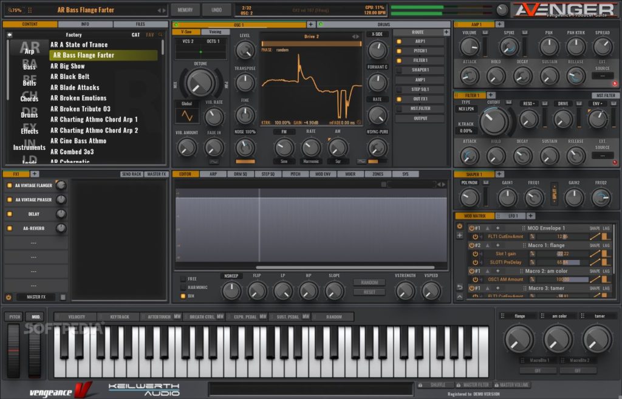Load previous preset with the header left arrow
This screenshot has width=622, height=399.
pos(159,10)
